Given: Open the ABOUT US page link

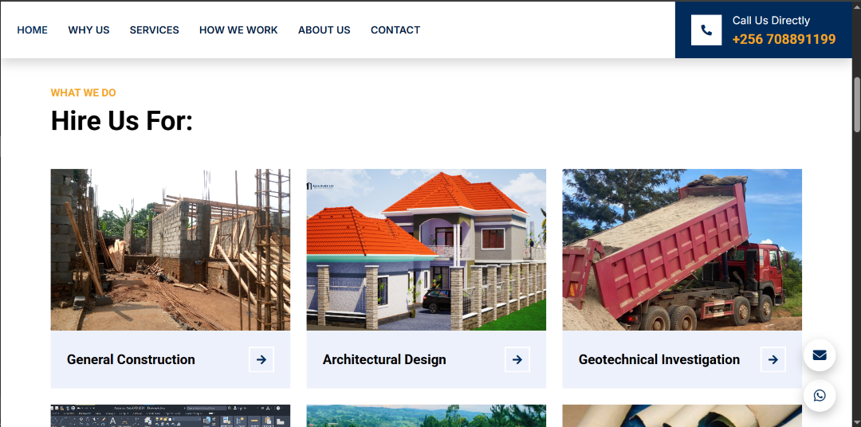Looking at the screenshot, I should click(324, 30).
